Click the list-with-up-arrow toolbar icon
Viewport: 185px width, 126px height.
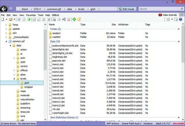click(x=54, y=19)
